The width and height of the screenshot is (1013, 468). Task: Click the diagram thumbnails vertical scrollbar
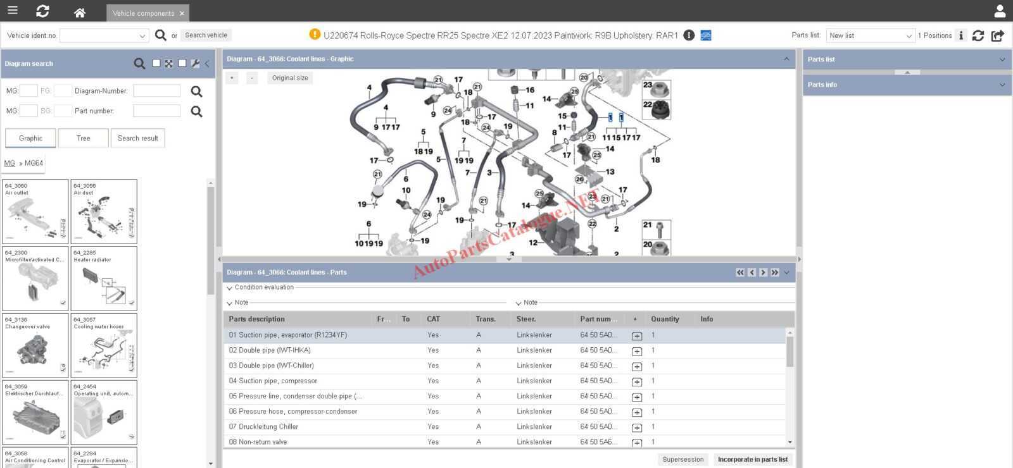pos(211,240)
